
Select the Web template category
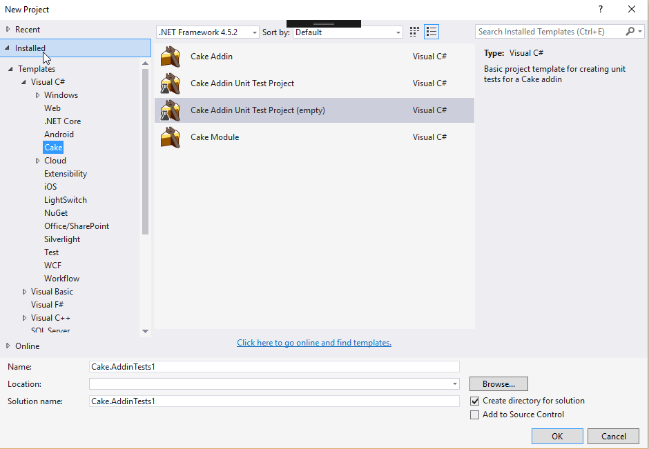(x=52, y=108)
